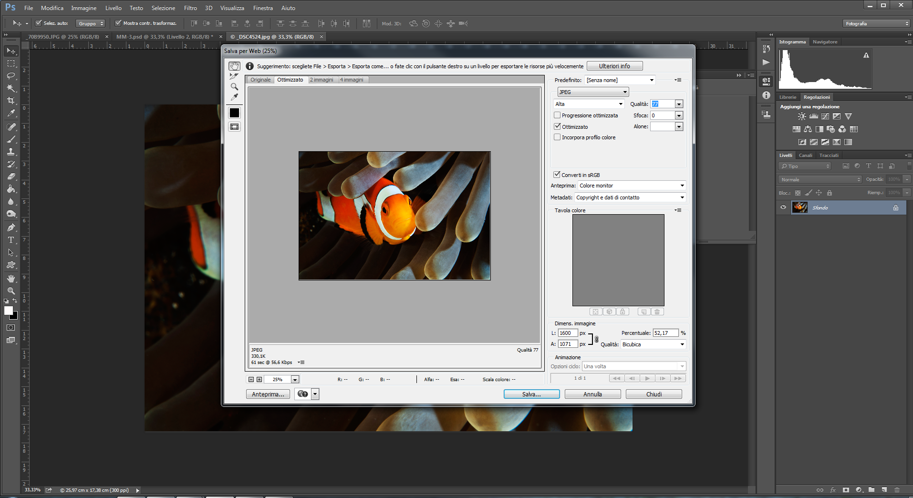Select the Type tool in main toolbar
913x498 pixels.
tap(11, 240)
